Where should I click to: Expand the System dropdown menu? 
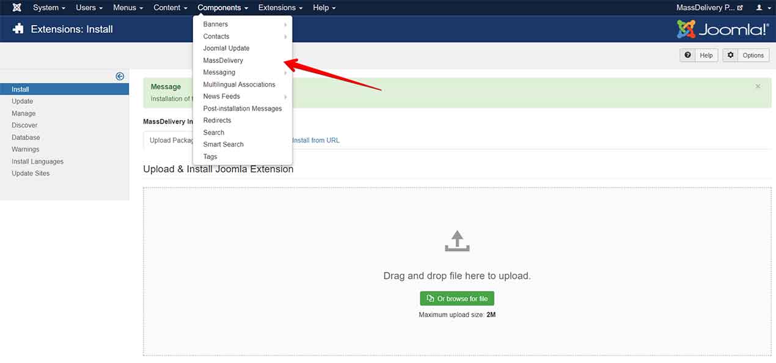point(49,8)
